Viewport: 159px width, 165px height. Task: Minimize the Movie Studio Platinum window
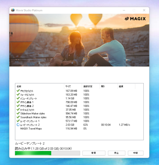tap(124, 10)
